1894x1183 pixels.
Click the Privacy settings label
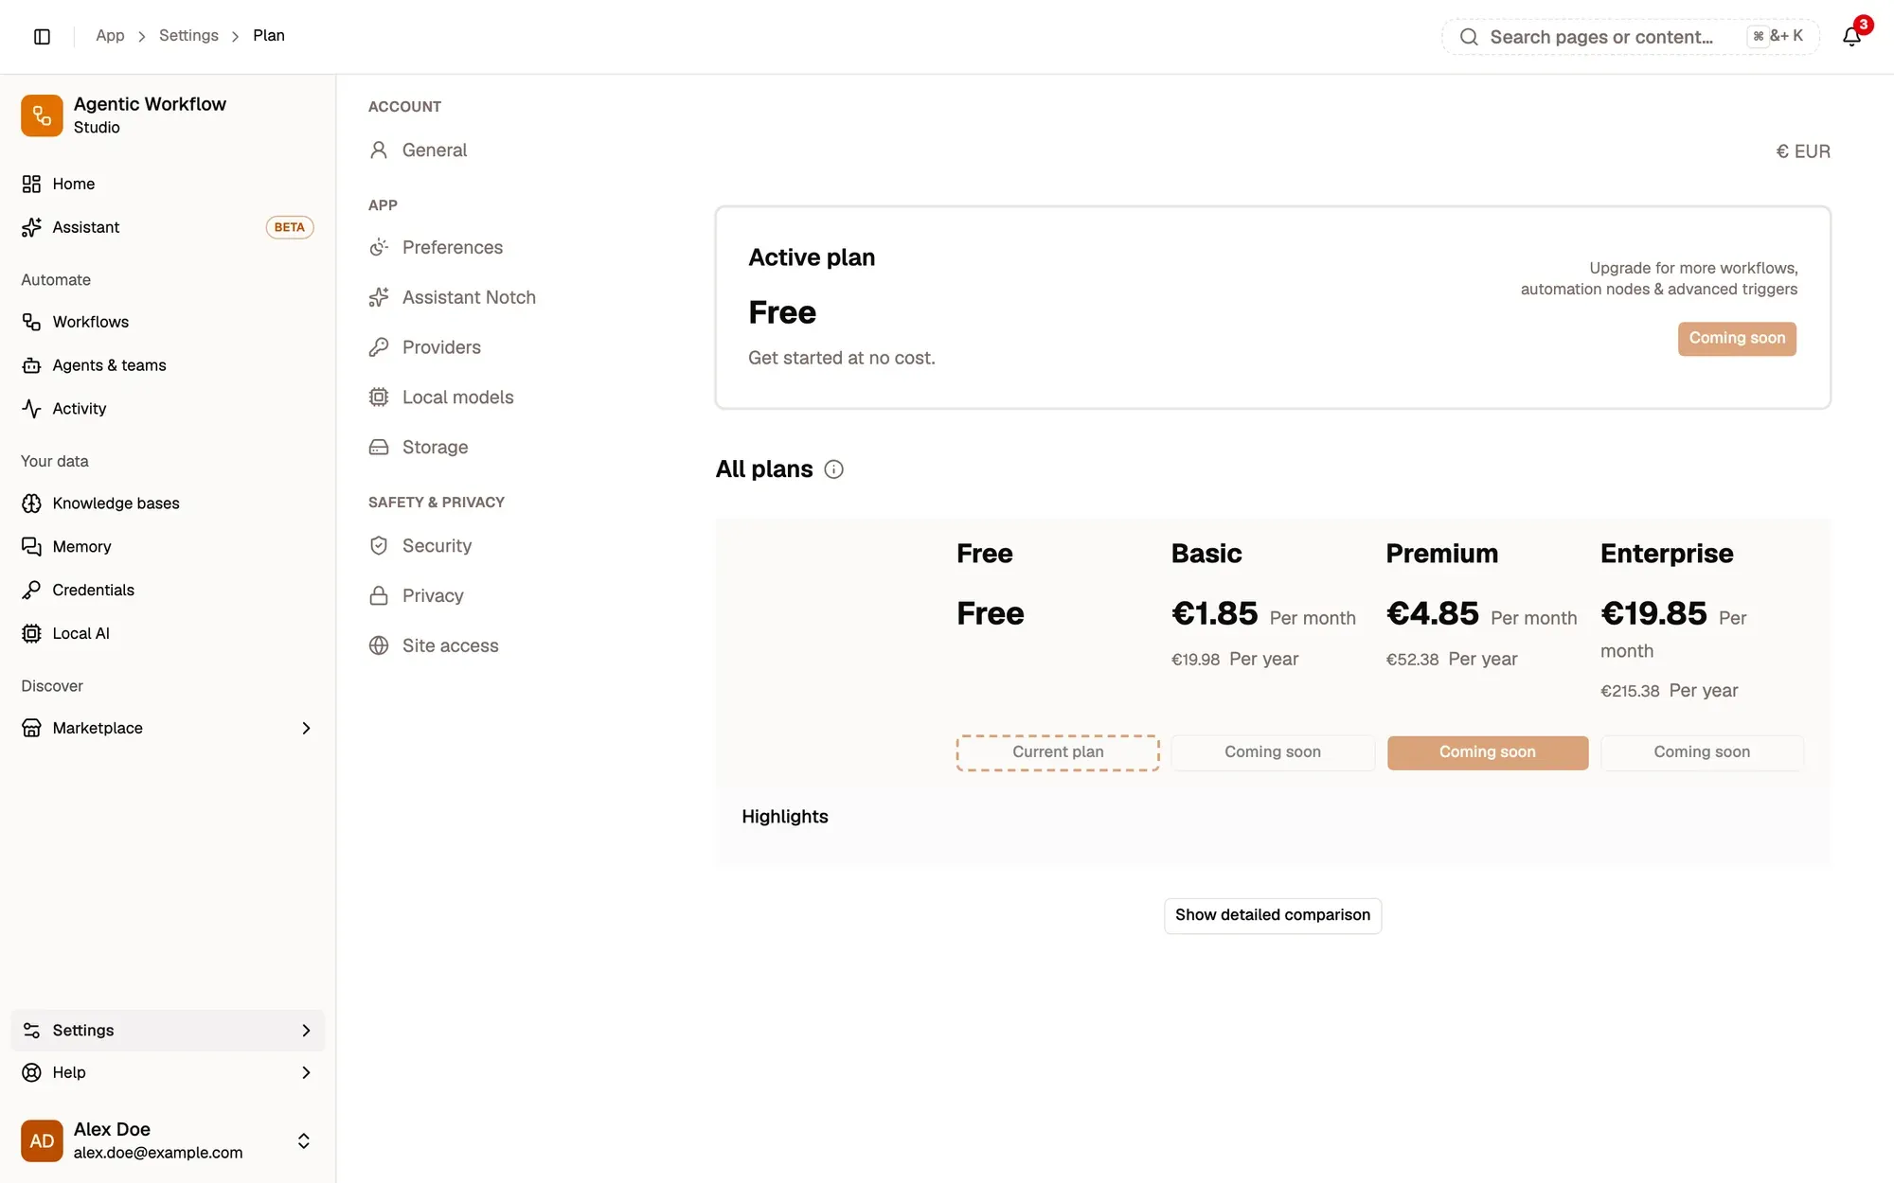(433, 596)
